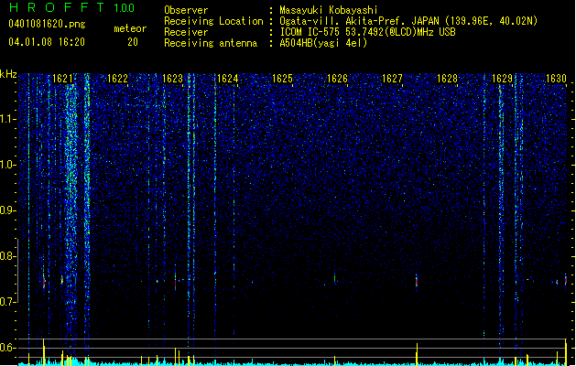Click the 'Receiver' field label

pyautogui.click(x=186, y=32)
